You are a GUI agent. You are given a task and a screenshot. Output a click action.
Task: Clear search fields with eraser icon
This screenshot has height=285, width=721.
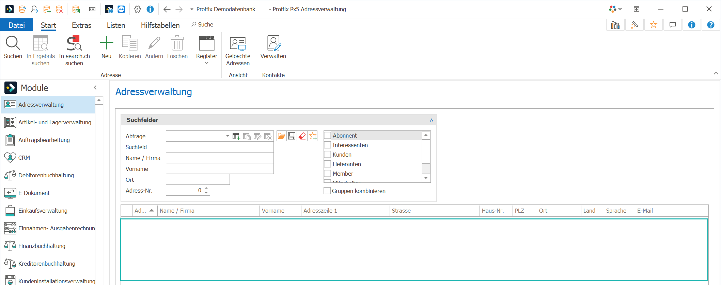point(302,136)
